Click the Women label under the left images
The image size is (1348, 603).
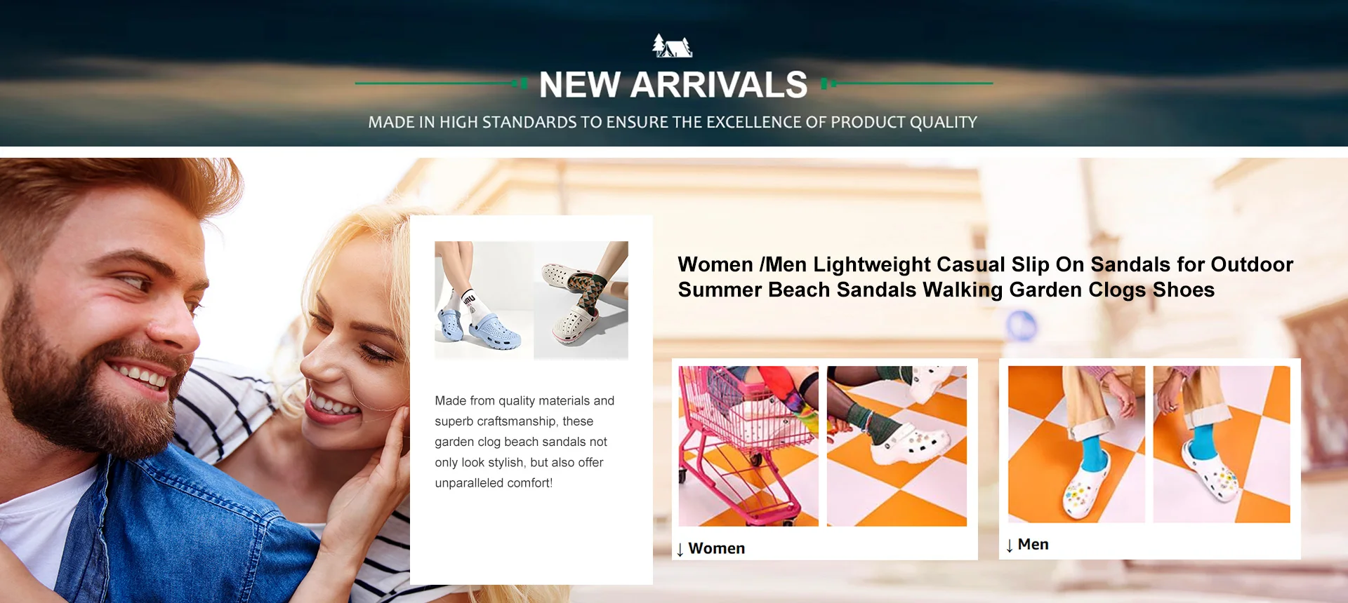(716, 548)
